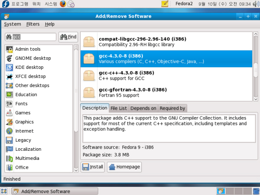Viewport: 260px width, 195px height.
Task: Choose the KDE desktop icon
Action: 9,68
